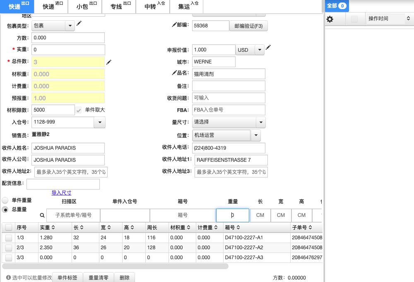Click the 品名 field with 猫用滴剂

pos(229,74)
